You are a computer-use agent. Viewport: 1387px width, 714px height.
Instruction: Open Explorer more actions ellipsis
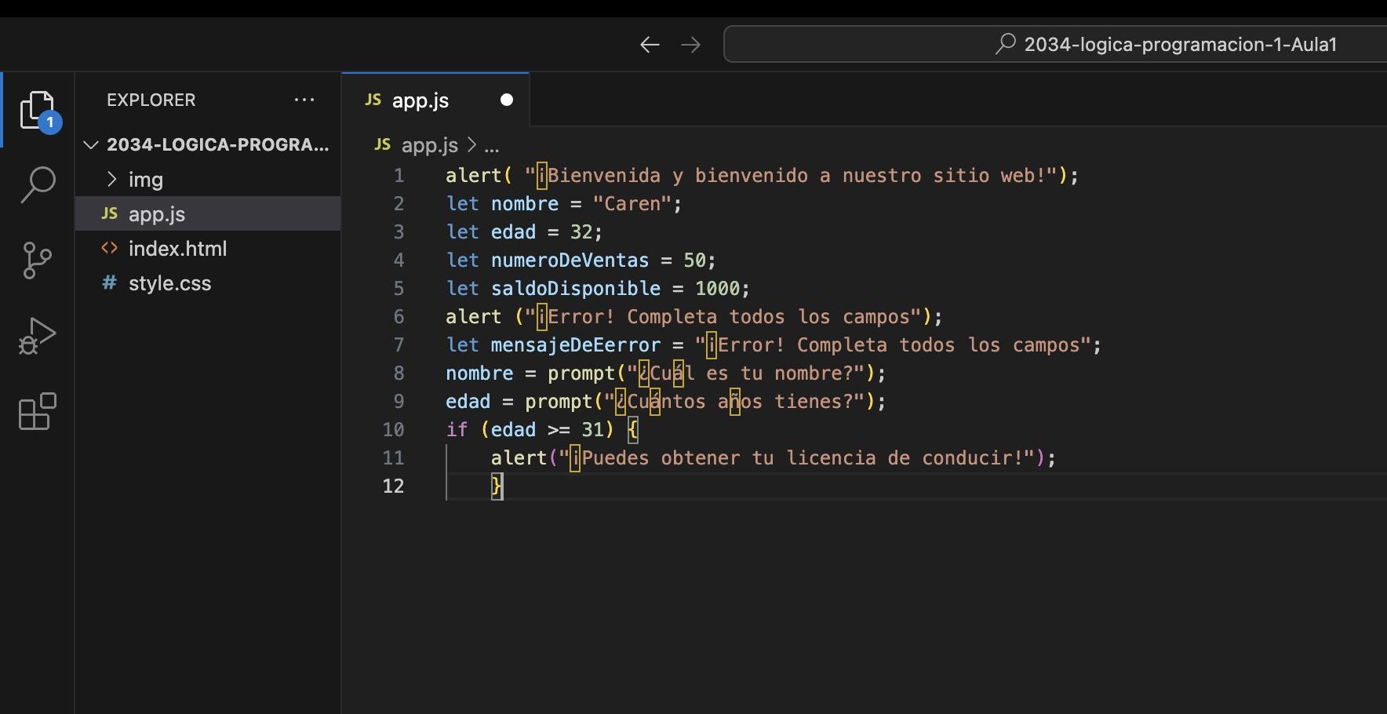point(304,100)
